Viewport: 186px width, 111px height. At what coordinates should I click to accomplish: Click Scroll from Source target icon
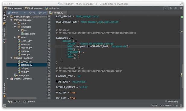pos(30,13)
